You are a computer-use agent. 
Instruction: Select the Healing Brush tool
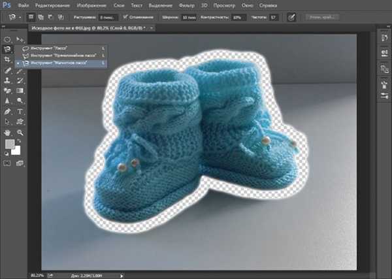[7, 71]
